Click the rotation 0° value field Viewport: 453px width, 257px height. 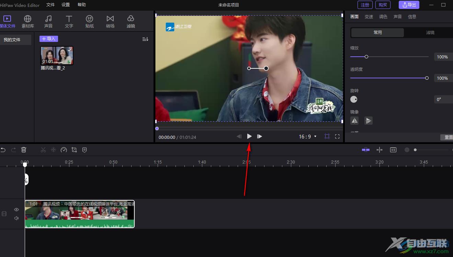click(443, 100)
